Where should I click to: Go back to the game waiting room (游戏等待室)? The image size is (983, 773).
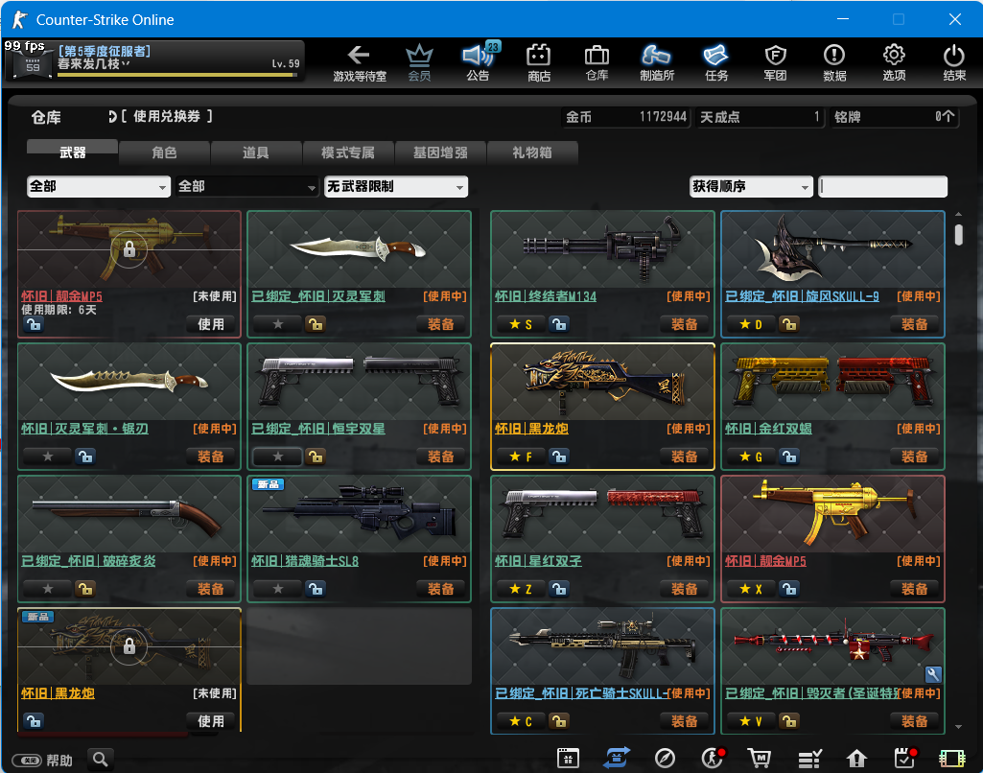coord(360,62)
